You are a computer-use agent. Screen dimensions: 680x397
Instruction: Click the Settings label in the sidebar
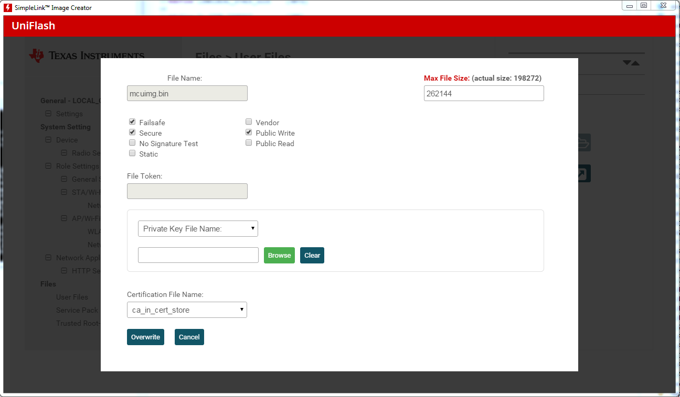pyautogui.click(x=69, y=114)
